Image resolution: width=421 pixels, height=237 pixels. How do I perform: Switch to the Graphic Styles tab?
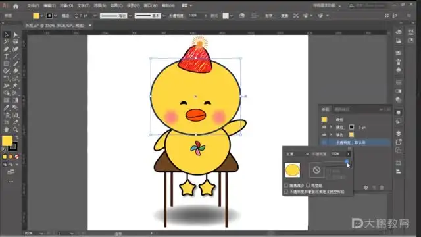pyautogui.click(x=342, y=109)
